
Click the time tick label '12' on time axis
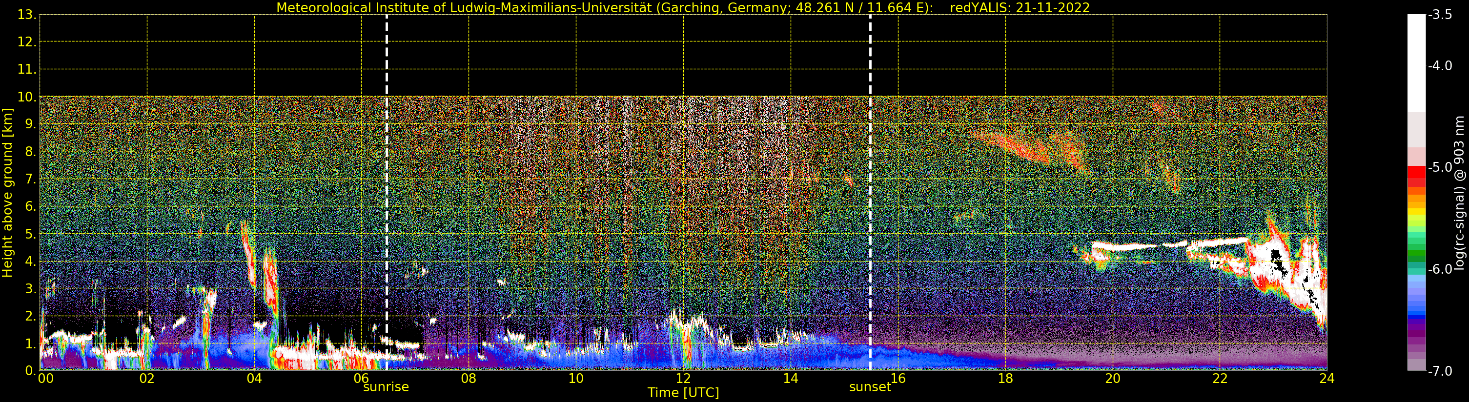683,378
